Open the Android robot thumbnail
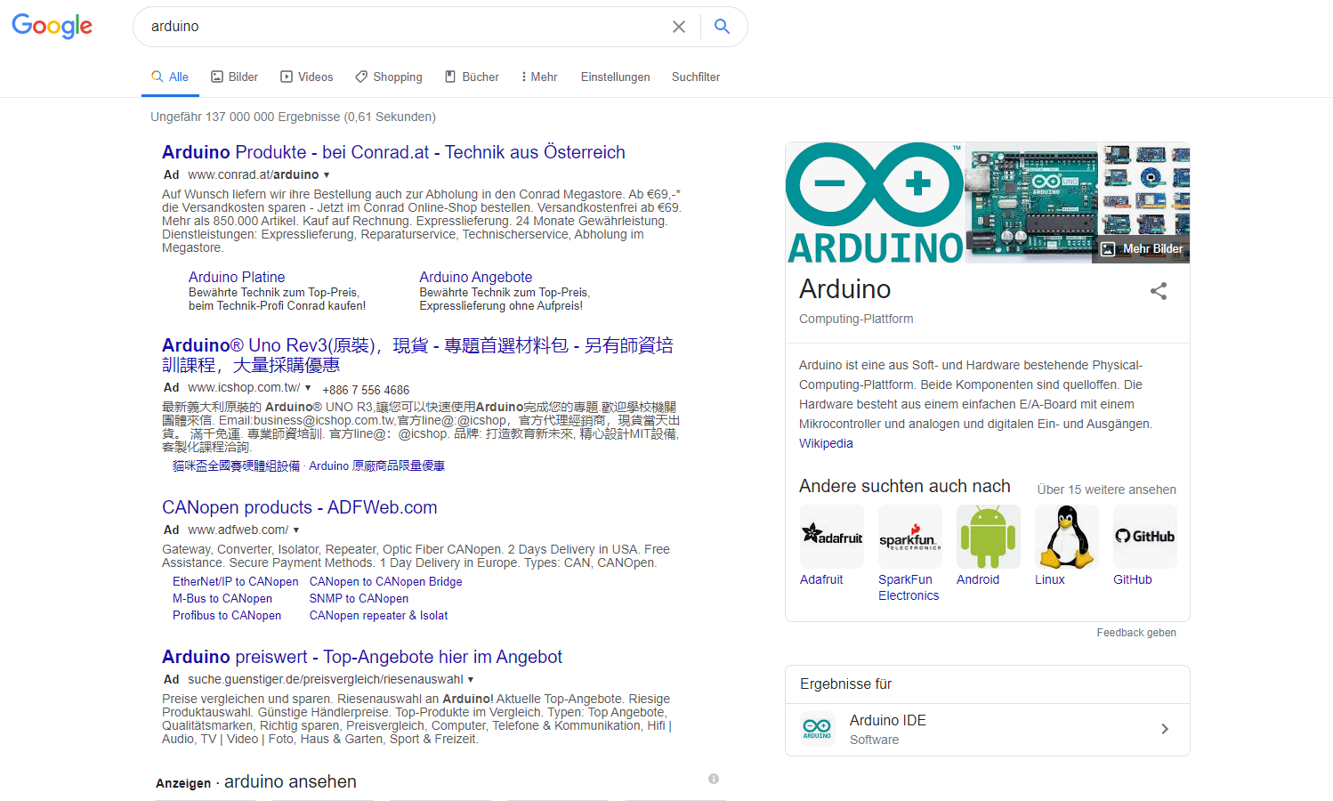The image size is (1333, 801). [989, 537]
